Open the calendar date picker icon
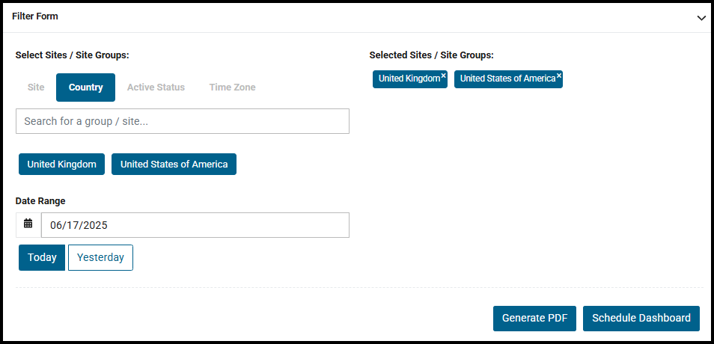The height and width of the screenshot is (344, 714). (28, 224)
